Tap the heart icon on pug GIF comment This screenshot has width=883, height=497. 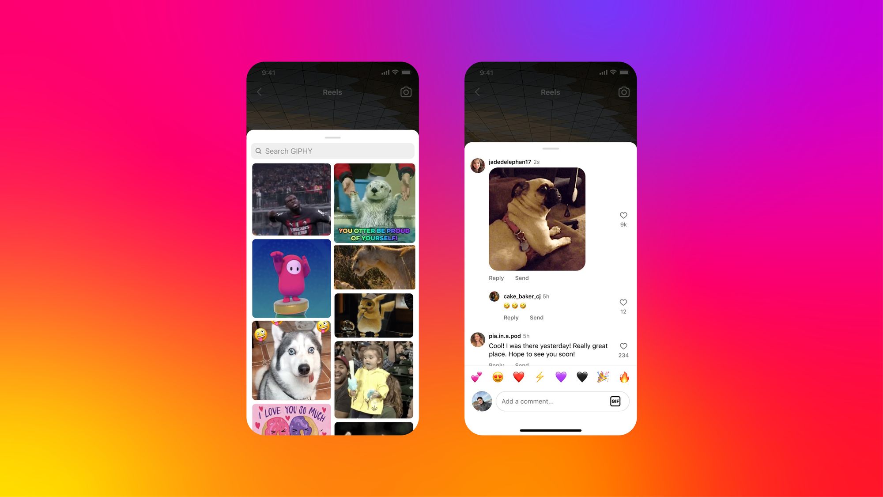(x=623, y=216)
